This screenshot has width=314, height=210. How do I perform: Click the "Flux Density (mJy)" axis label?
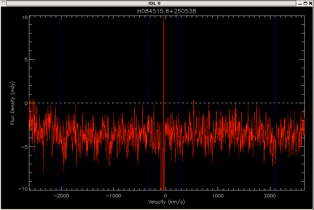pos(12,103)
